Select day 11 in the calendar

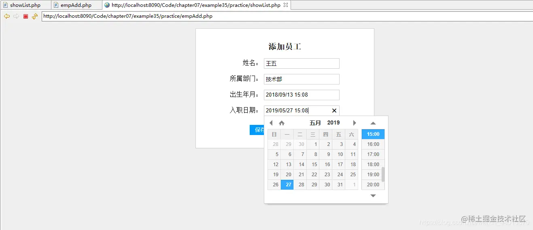point(352,154)
